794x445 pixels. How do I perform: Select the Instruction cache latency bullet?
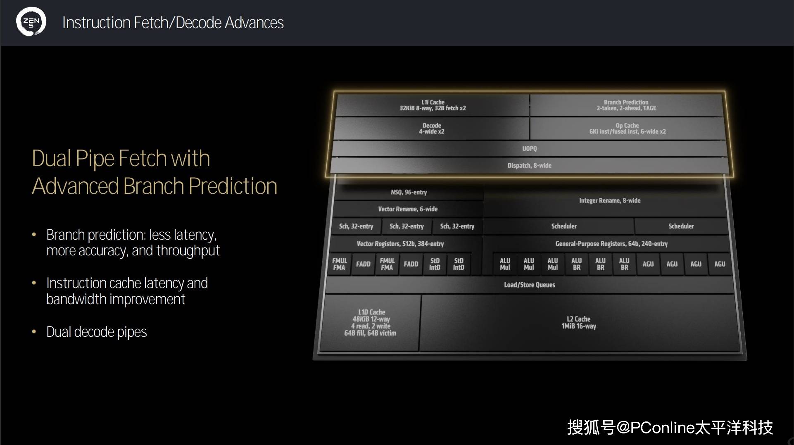[127, 291]
